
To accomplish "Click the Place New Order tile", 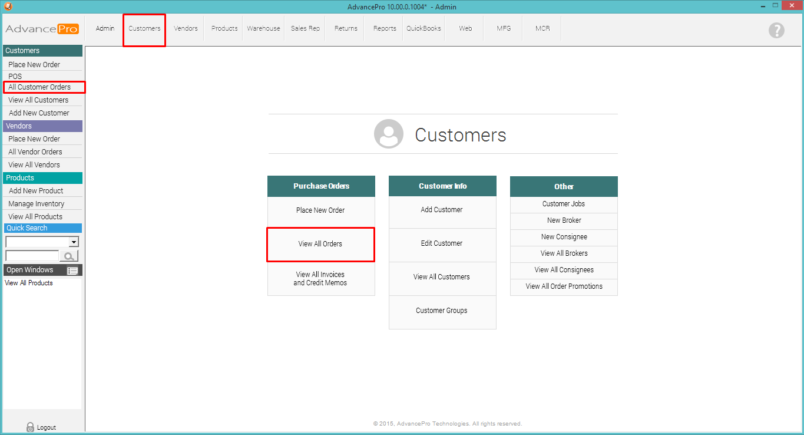I will (320, 210).
